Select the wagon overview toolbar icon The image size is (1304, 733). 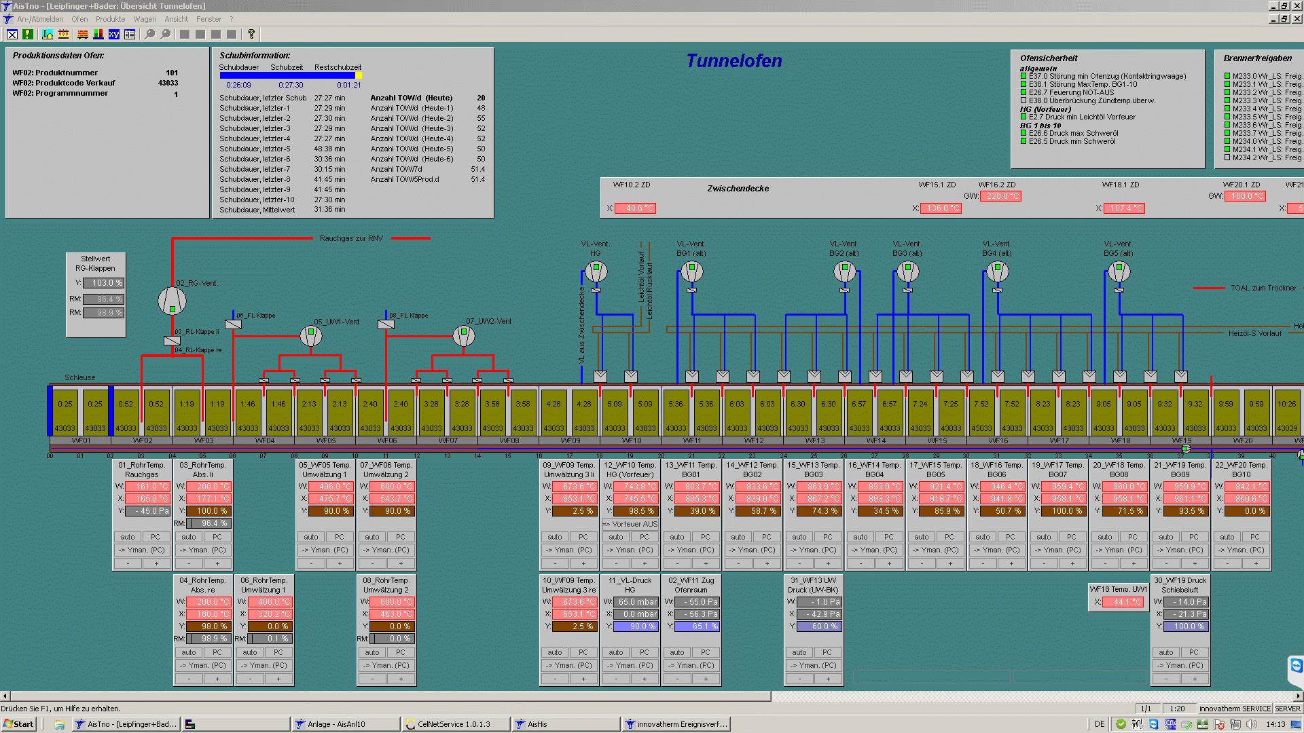[x=82, y=34]
